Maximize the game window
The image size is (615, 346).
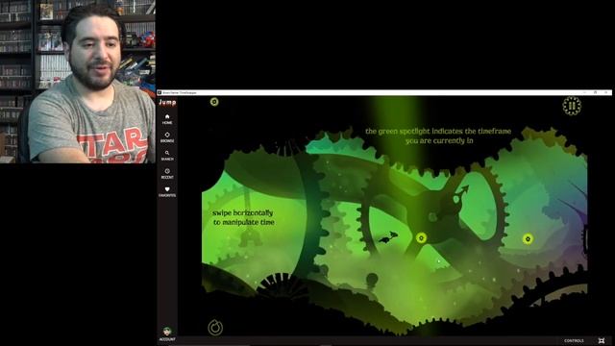click(596, 92)
